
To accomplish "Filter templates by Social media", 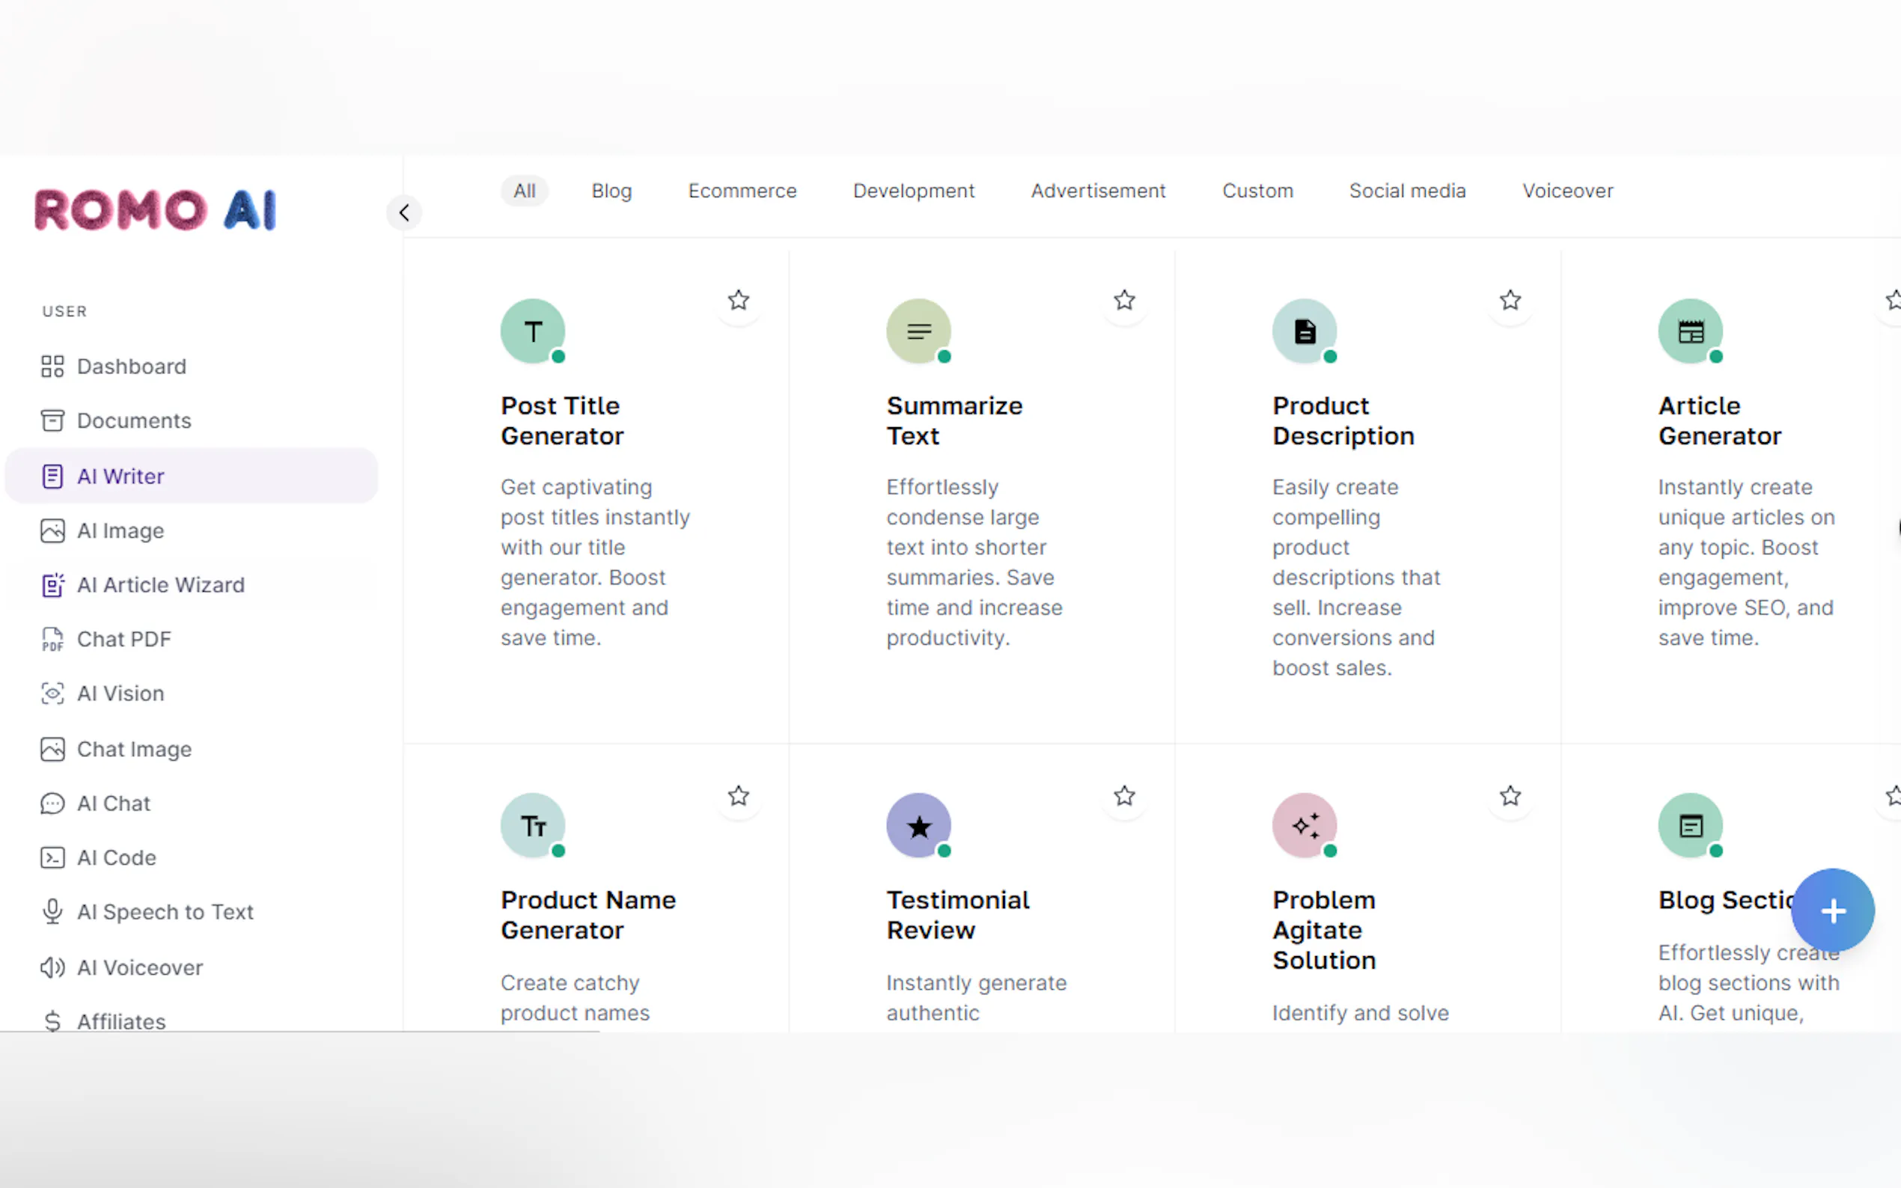I will tap(1407, 191).
